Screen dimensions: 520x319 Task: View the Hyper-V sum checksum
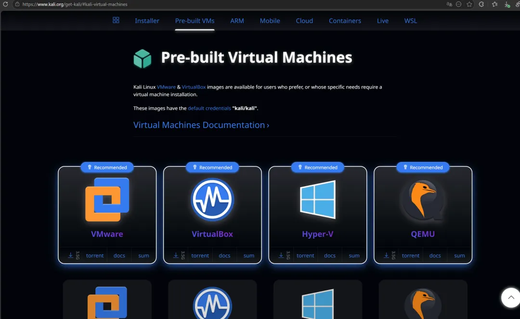[354, 255]
